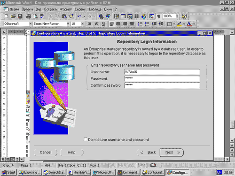
Task: Open the 100% zoom dropdown
Action: pyautogui.click(x=177, y=16)
